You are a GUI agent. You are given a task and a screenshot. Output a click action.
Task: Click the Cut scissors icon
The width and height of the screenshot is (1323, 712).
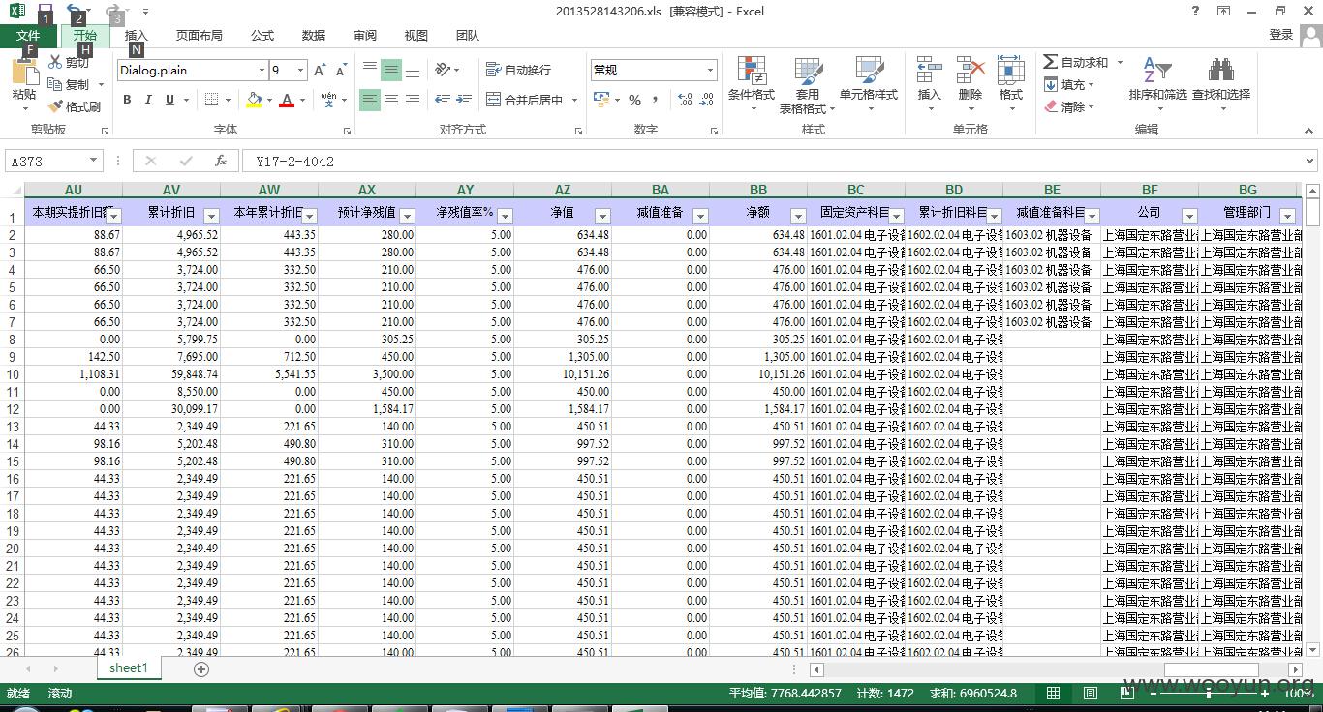(x=55, y=62)
